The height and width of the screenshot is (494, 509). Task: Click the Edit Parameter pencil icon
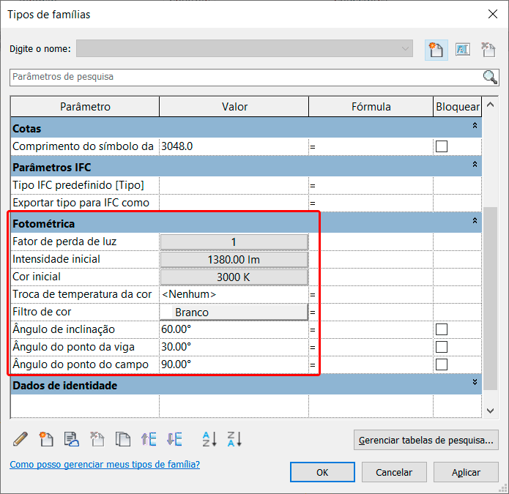coord(21,439)
